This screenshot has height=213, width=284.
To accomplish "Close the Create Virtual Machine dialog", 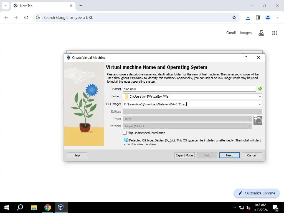I will click(258, 57).
